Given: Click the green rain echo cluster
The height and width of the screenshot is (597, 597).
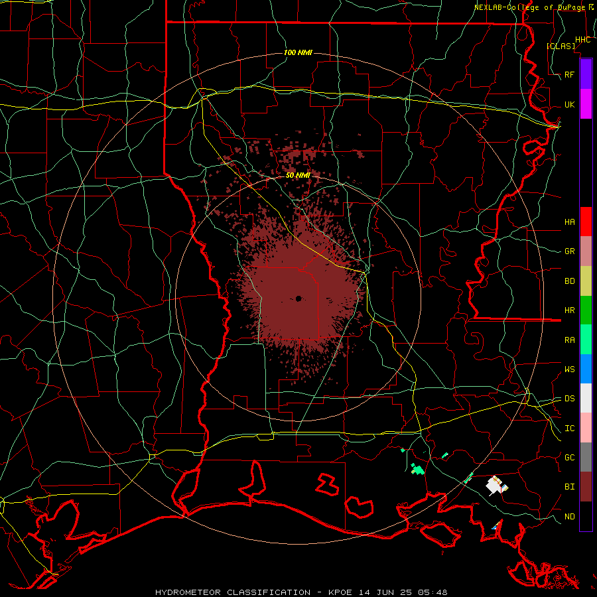Looking at the screenshot, I should [418, 469].
